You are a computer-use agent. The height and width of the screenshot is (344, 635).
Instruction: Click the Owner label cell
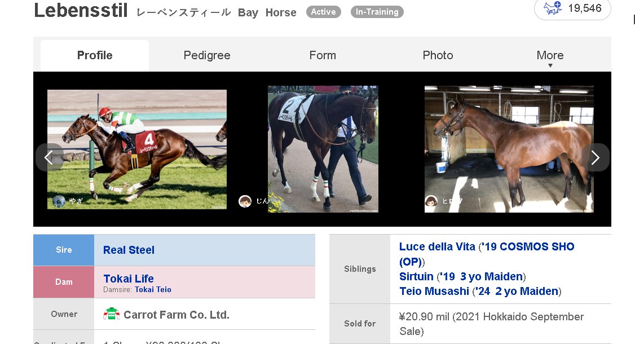pyautogui.click(x=64, y=314)
